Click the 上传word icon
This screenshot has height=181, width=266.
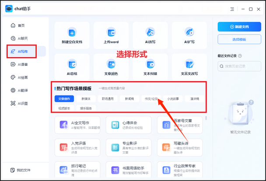point(111,32)
